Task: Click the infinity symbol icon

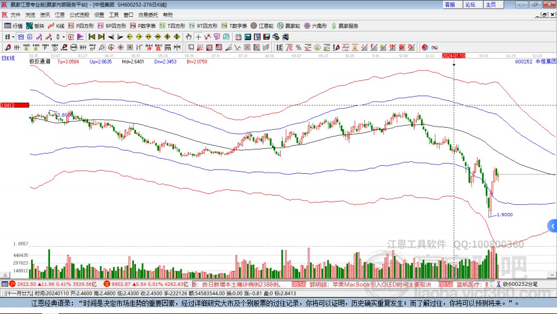Action: [x=435, y=47]
